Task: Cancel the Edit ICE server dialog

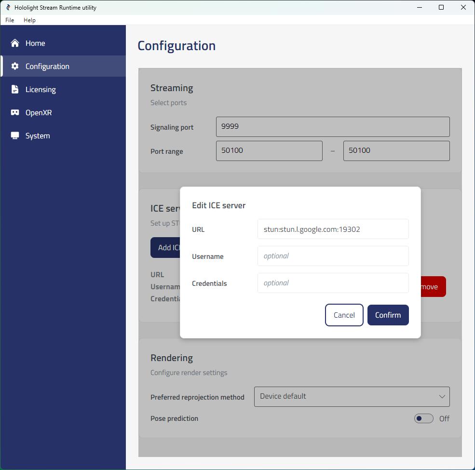Action: click(344, 315)
